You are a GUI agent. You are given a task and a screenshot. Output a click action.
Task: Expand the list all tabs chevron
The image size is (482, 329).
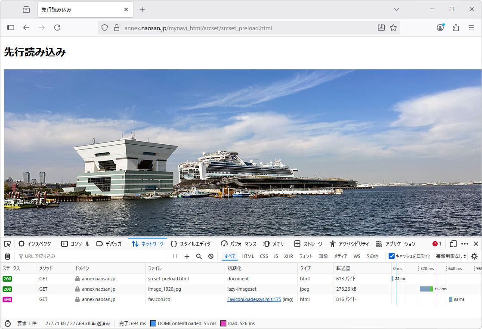[x=396, y=9]
